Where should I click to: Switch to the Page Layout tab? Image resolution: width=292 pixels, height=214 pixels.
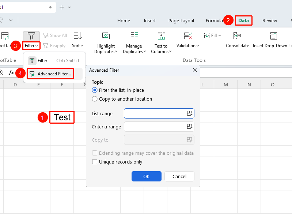click(181, 21)
